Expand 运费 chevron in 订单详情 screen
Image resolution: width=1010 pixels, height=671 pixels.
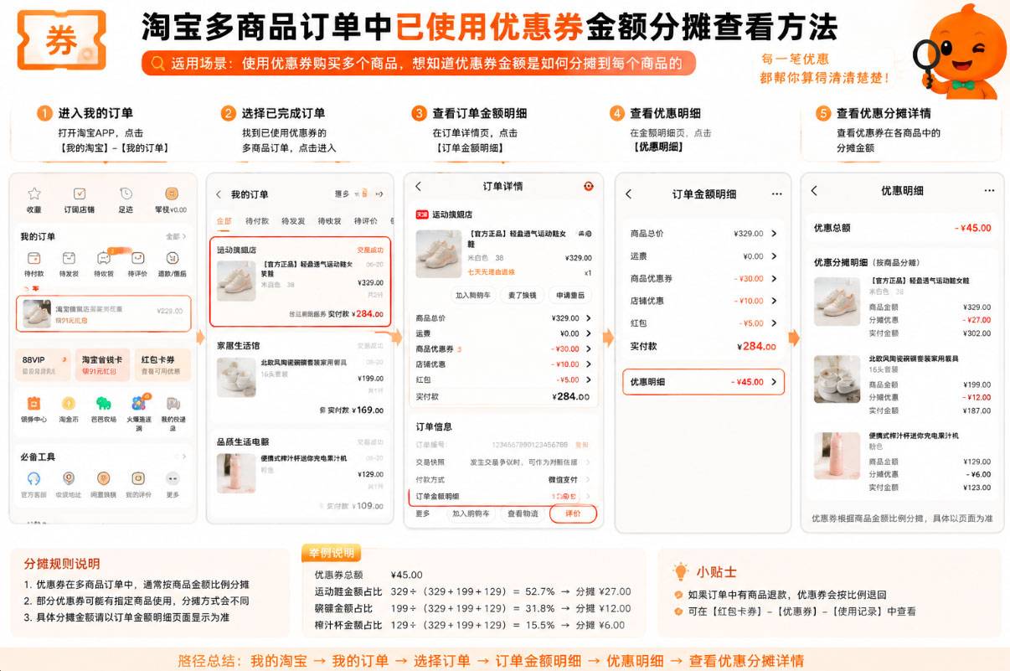point(588,333)
